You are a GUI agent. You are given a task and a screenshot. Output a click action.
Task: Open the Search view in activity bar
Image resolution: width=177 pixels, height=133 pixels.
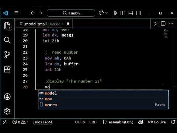click(x=7, y=40)
